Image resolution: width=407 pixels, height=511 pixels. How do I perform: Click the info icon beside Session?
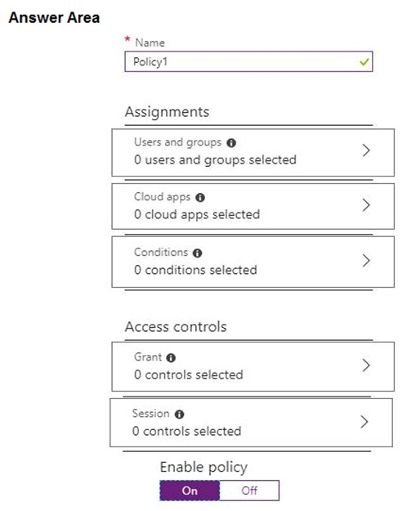click(179, 415)
